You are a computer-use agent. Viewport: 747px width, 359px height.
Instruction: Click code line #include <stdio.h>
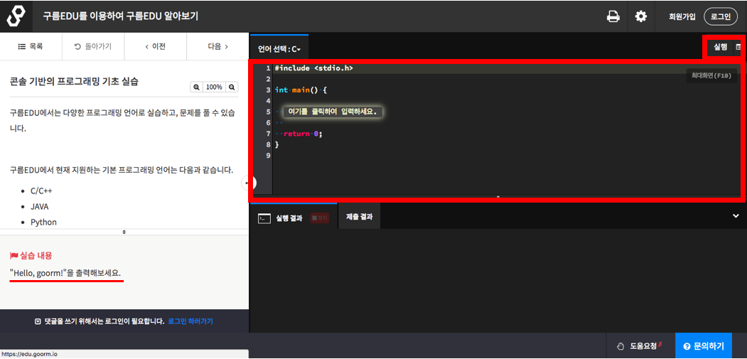pos(313,68)
